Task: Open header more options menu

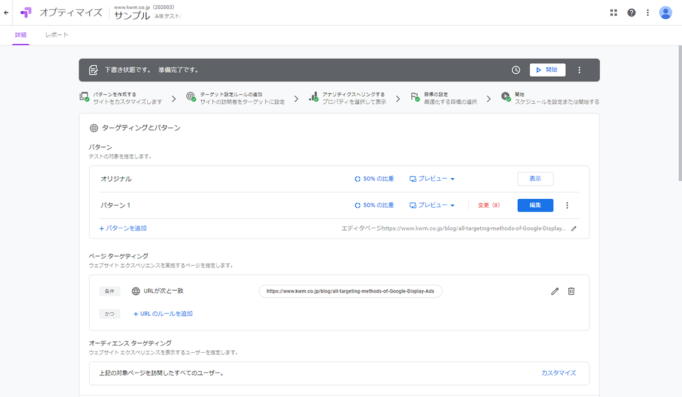Action: [648, 12]
